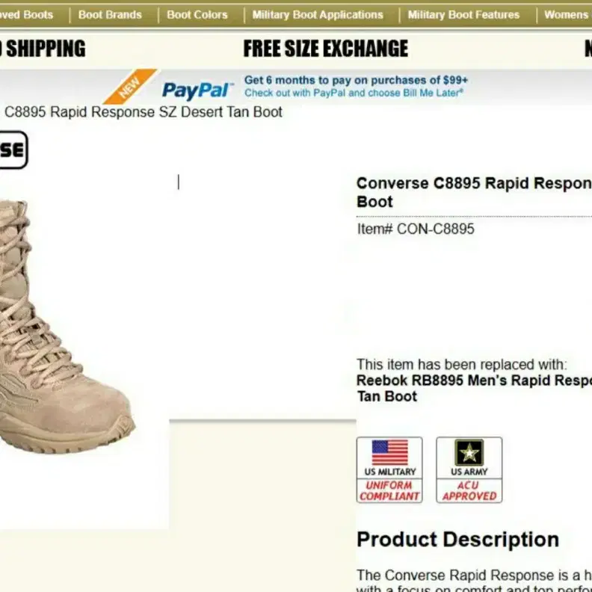Open the Boot Colors menu

[x=197, y=15]
